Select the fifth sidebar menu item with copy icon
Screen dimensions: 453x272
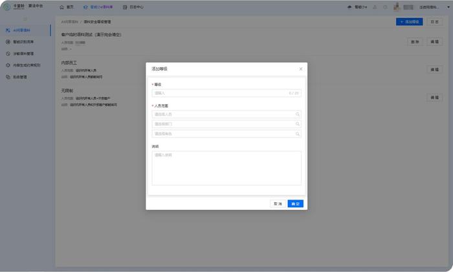[25, 77]
